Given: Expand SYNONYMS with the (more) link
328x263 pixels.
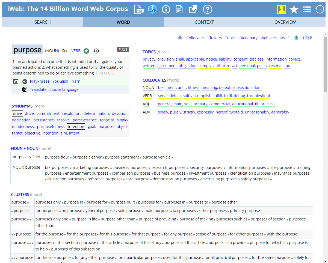Looking at the screenshot, I should coord(40,106).
